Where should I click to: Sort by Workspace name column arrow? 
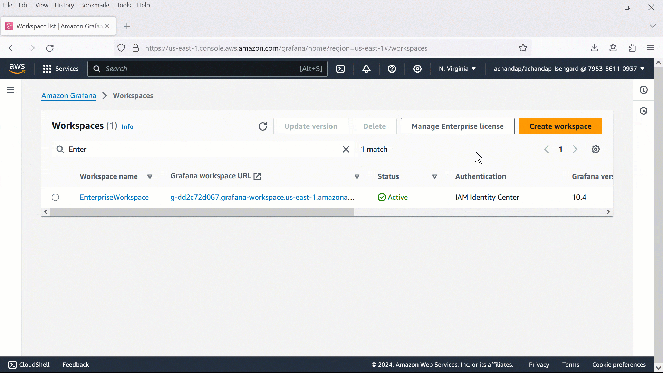[x=150, y=176]
